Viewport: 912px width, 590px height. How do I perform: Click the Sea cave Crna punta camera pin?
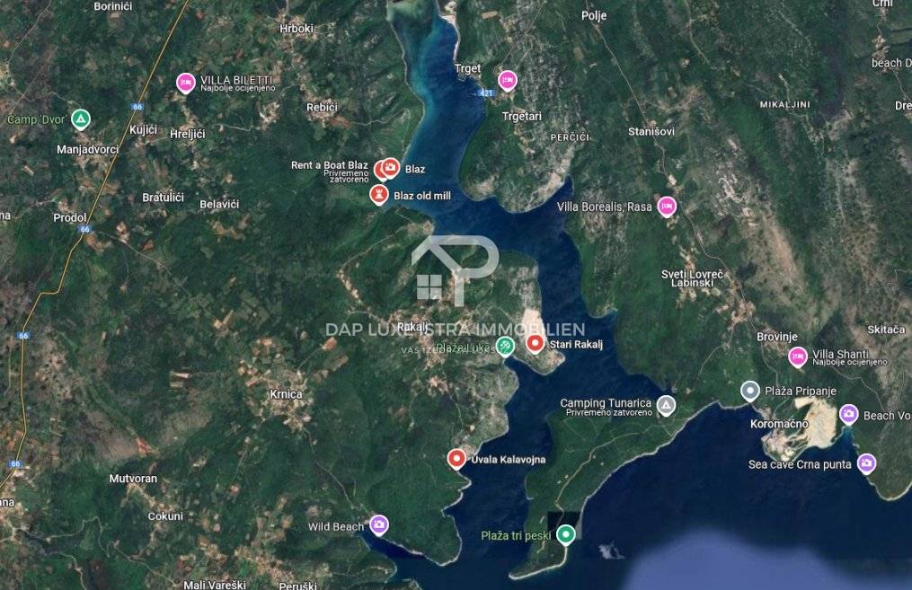866,463
